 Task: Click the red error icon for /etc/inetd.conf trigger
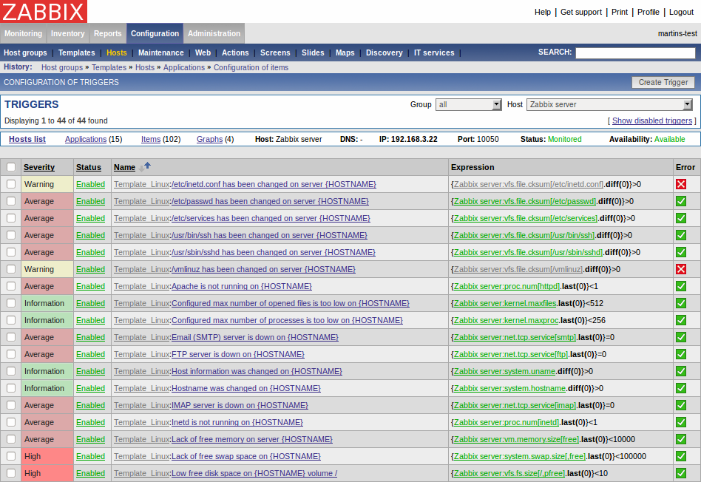681,184
